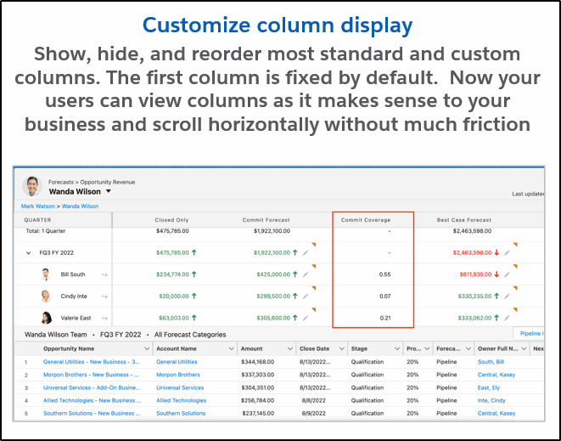Select Bill South's Closed Only value $234,774.00

click(172, 274)
